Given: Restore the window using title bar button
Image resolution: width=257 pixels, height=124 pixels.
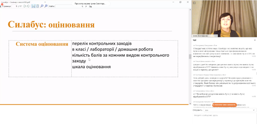Looking at the screenshot, I should pos(181,2).
